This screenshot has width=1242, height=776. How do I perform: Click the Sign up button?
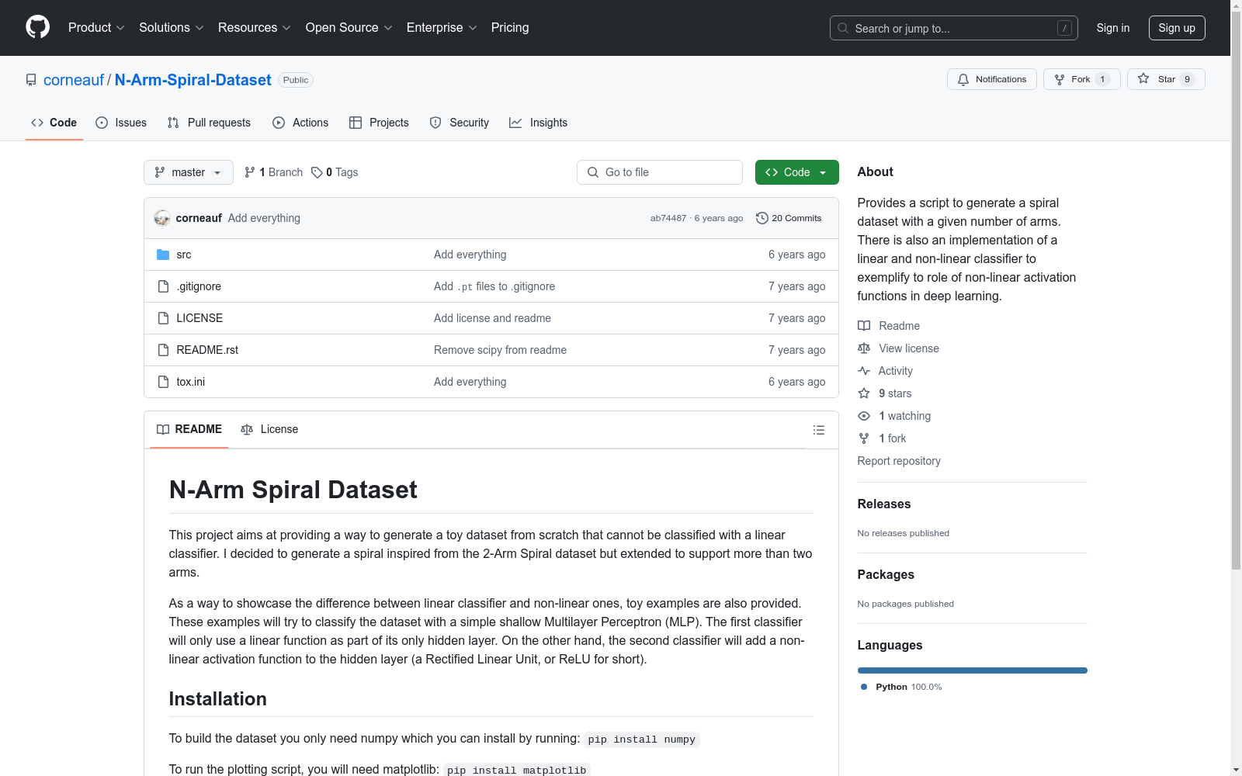click(1177, 28)
